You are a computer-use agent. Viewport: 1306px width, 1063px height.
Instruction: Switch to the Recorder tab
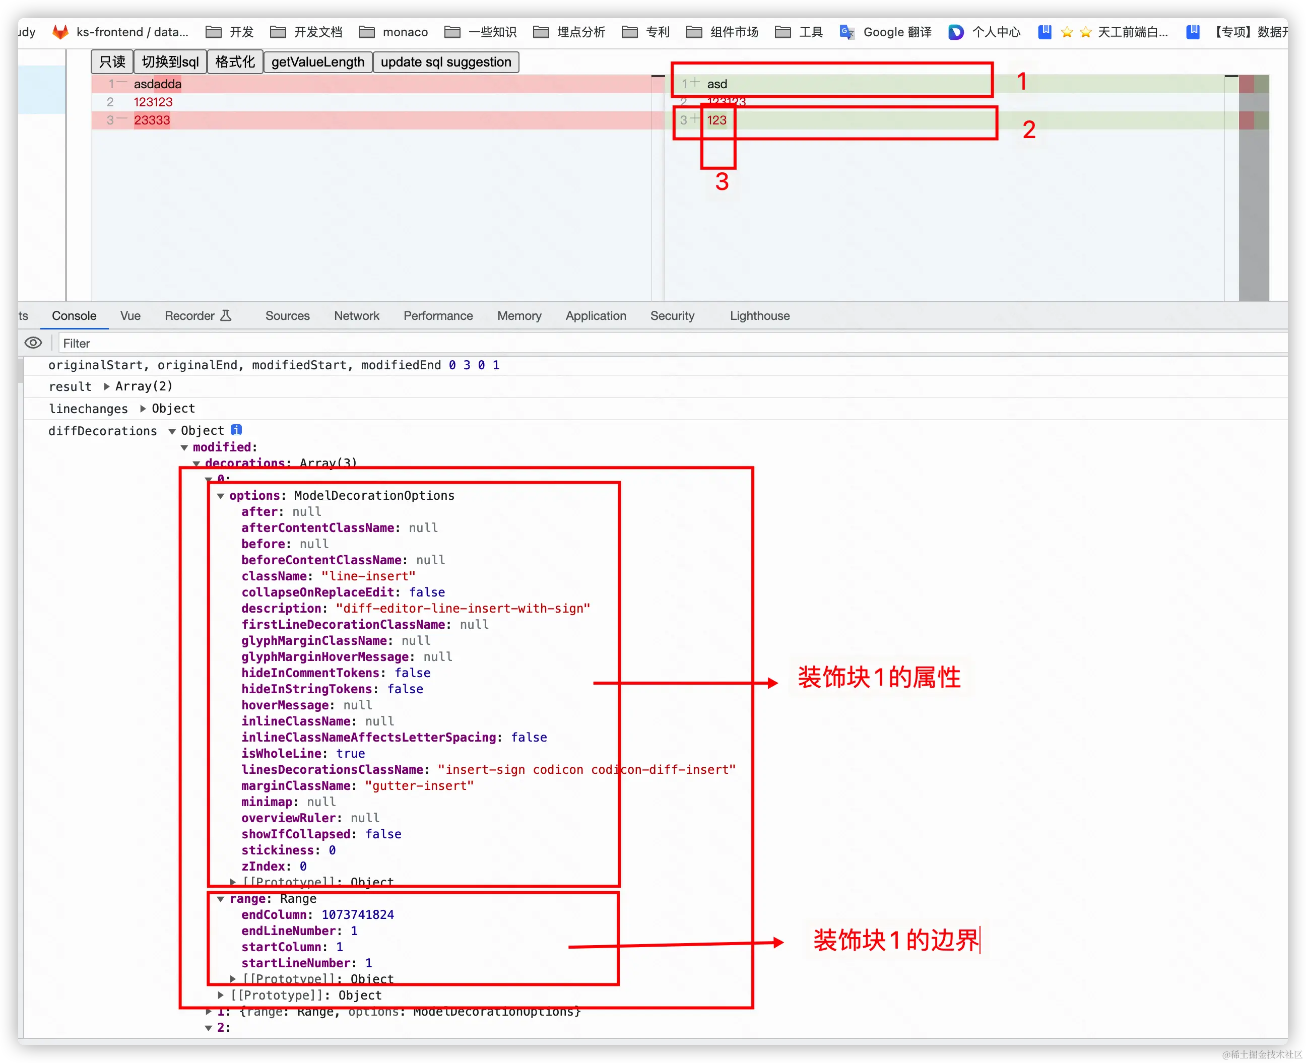pyautogui.click(x=197, y=315)
